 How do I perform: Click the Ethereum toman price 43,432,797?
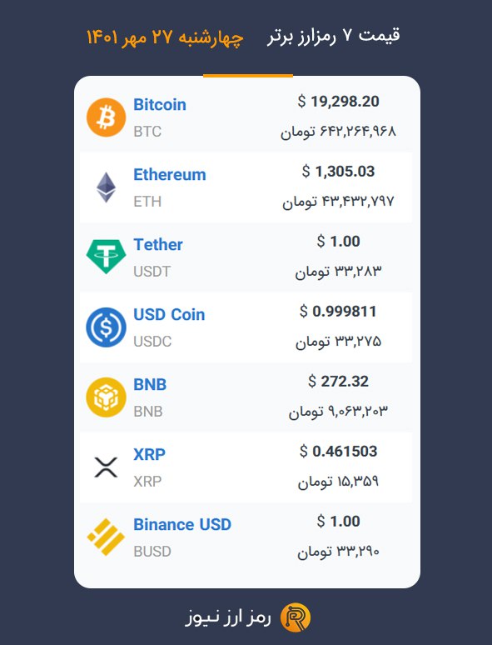338,201
